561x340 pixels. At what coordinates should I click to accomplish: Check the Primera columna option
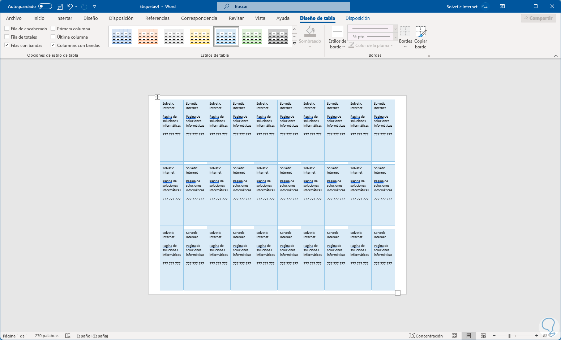(53, 29)
